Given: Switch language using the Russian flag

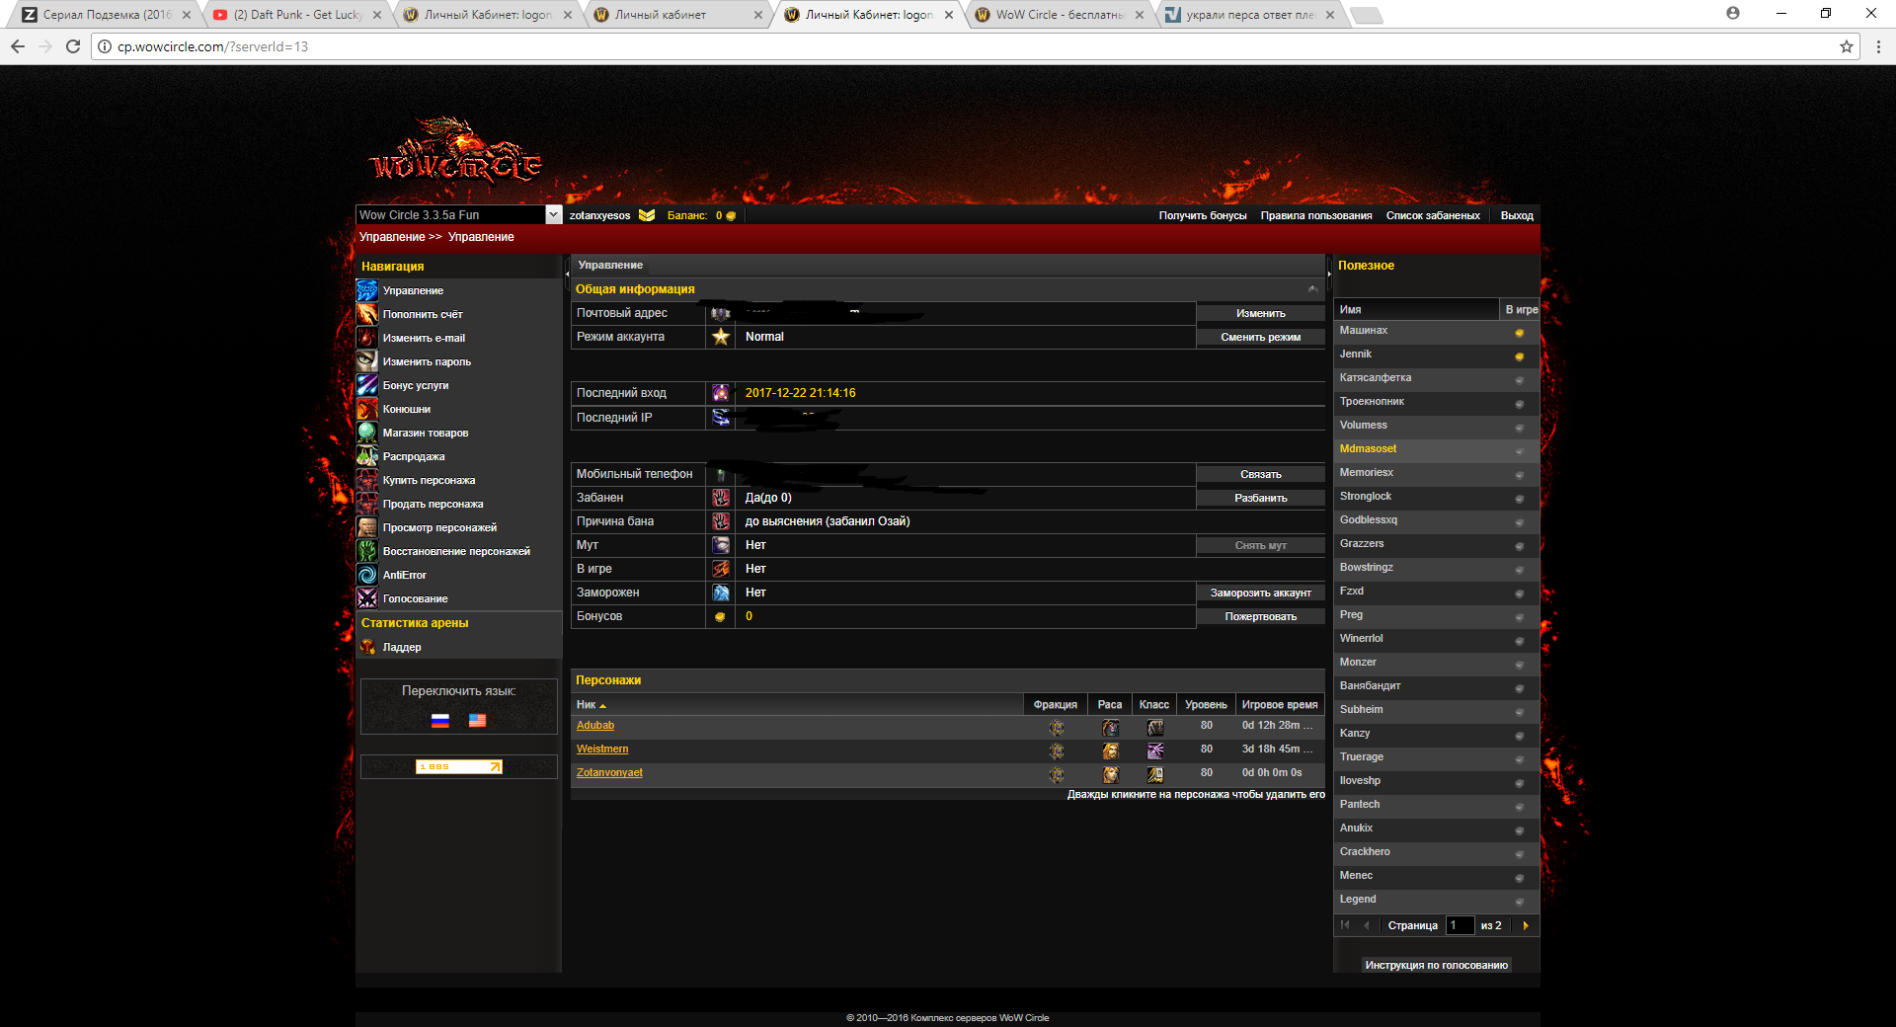Looking at the screenshot, I should [x=440, y=721].
